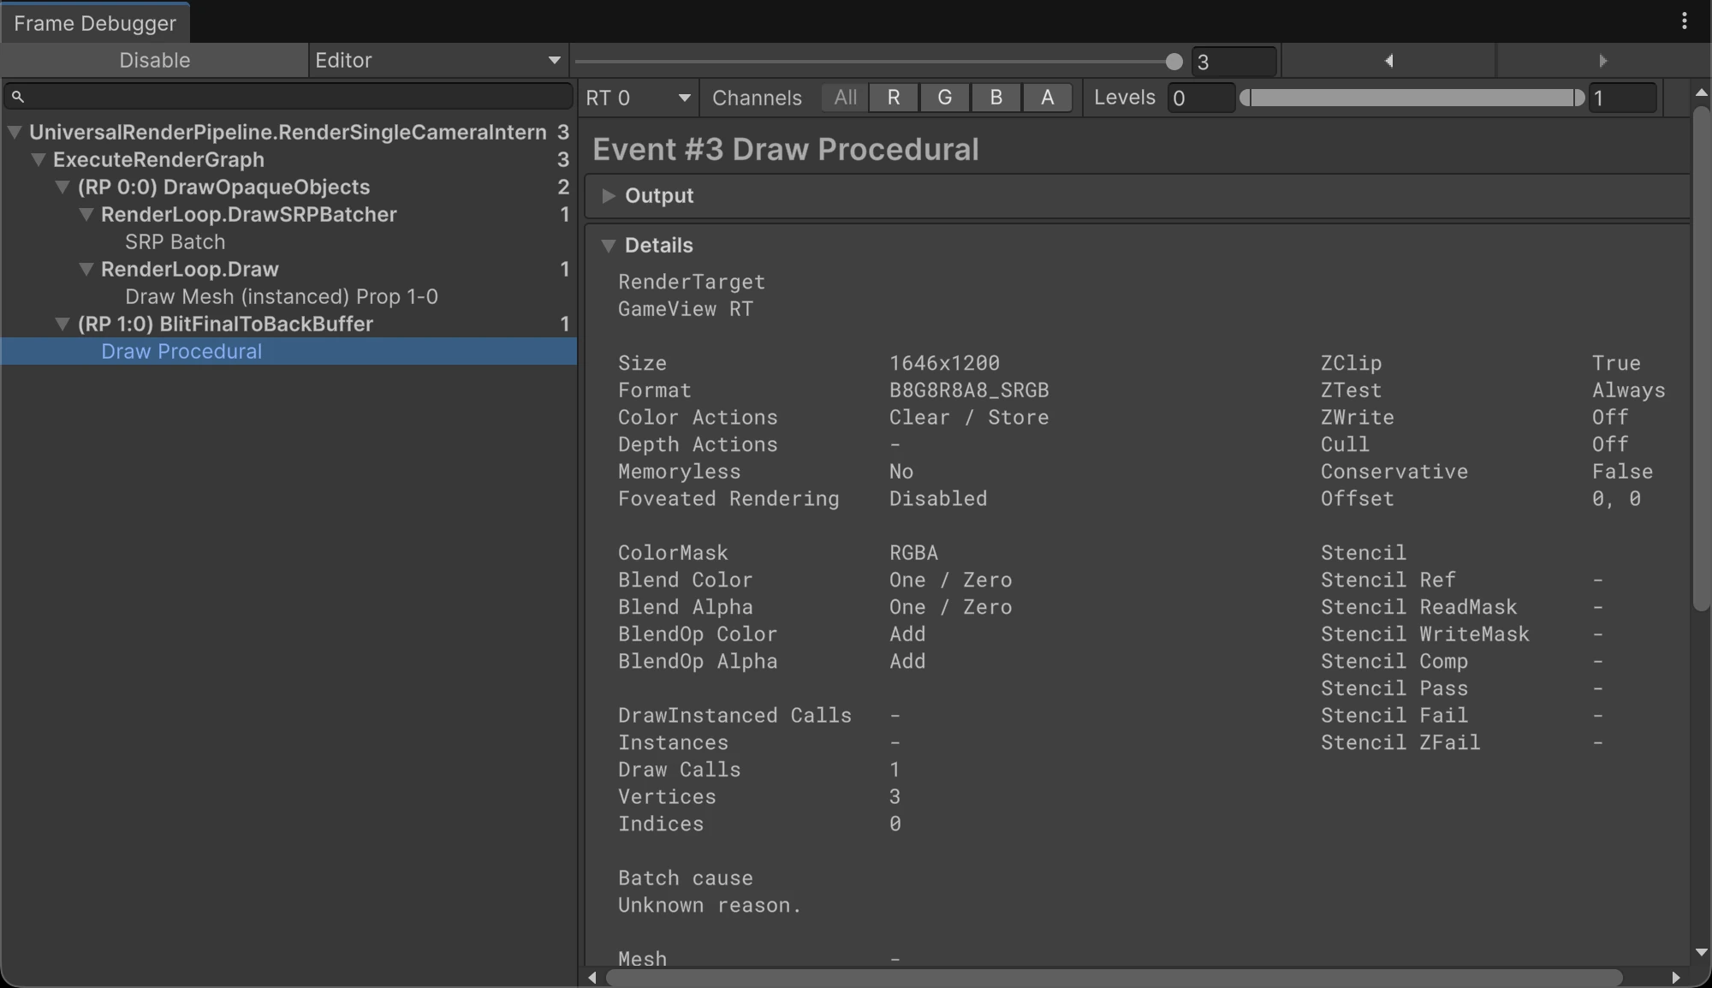Viewport: 1712px width, 988px height.
Task: Open the RT 0 render target dropdown
Action: coord(639,98)
